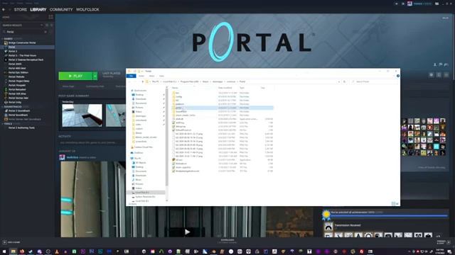Open Downloads in Steam's bottom bar
The height and width of the screenshot is (255, 455).
227,241
